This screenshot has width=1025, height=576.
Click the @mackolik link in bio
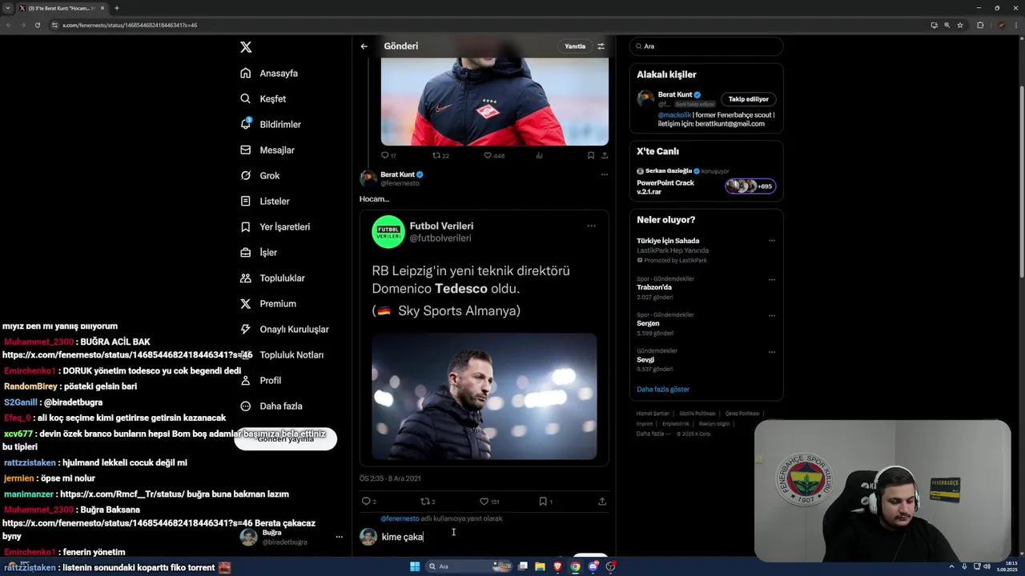click(674, 115)
